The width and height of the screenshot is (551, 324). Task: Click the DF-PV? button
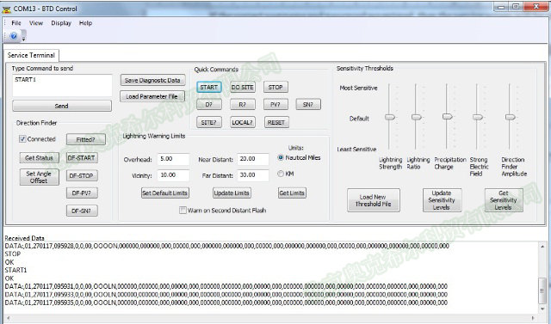click(x=82, y=193)
